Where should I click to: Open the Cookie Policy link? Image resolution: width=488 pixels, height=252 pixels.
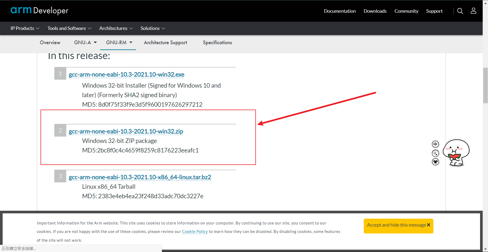point(195,232)
